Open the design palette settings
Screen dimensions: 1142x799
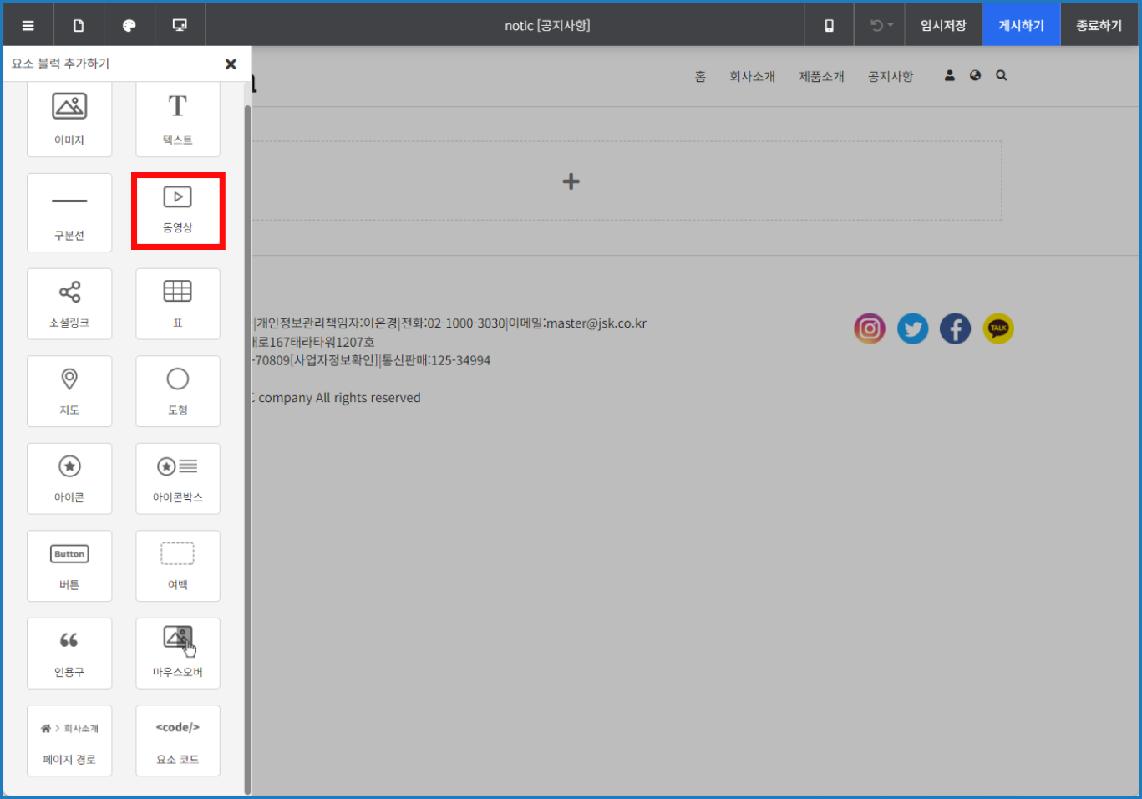tap(129, 25)
